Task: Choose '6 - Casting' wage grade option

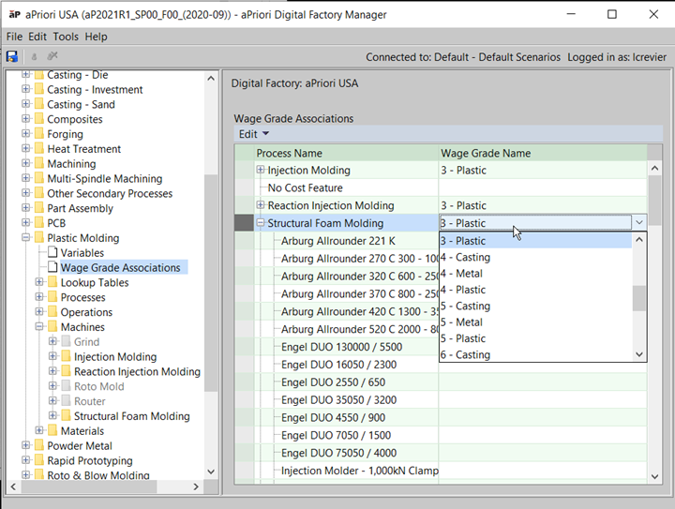Action: (535, 354)
